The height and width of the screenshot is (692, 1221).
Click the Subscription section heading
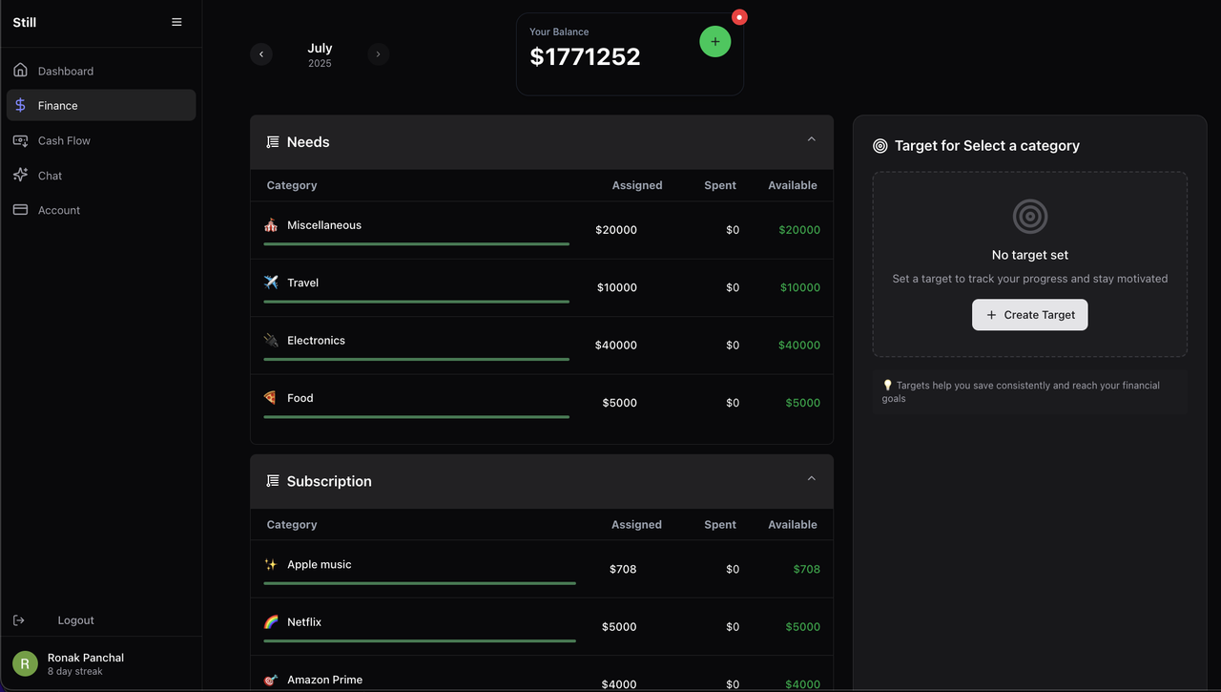click(x=329, y=481)
